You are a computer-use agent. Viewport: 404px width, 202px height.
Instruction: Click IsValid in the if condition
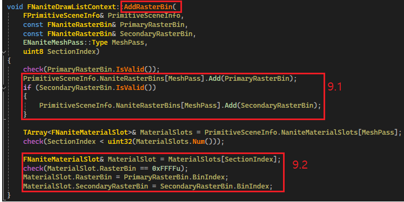[130, 88]
